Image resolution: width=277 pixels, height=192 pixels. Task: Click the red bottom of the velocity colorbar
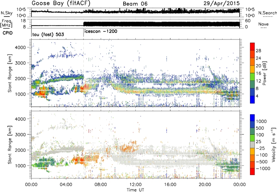[252, 172]
